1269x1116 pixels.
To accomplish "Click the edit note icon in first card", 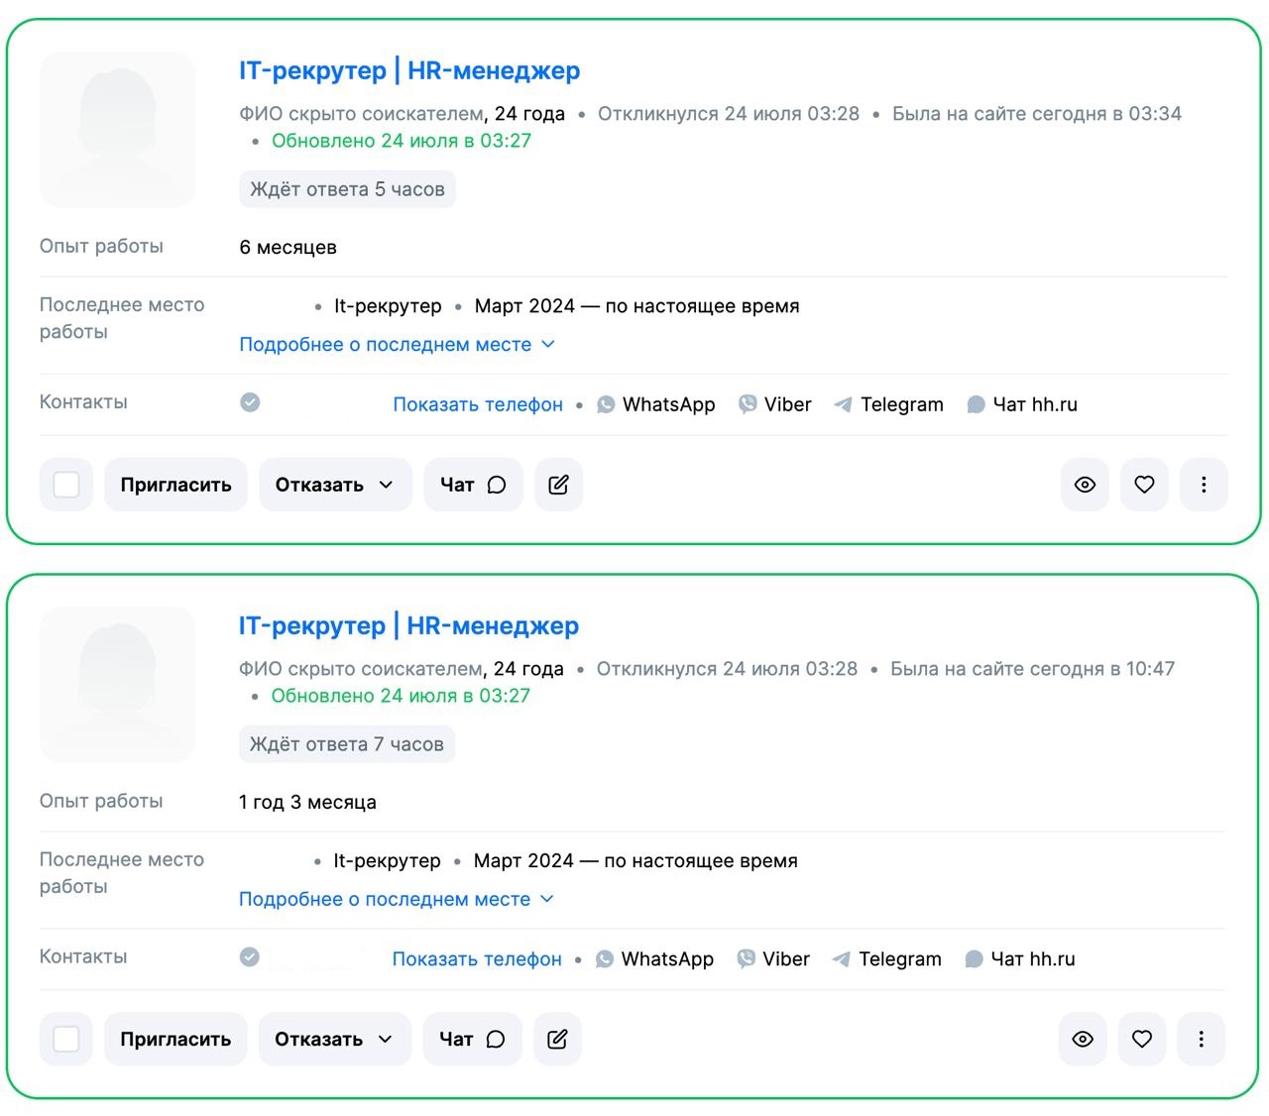I will point(558,485).
